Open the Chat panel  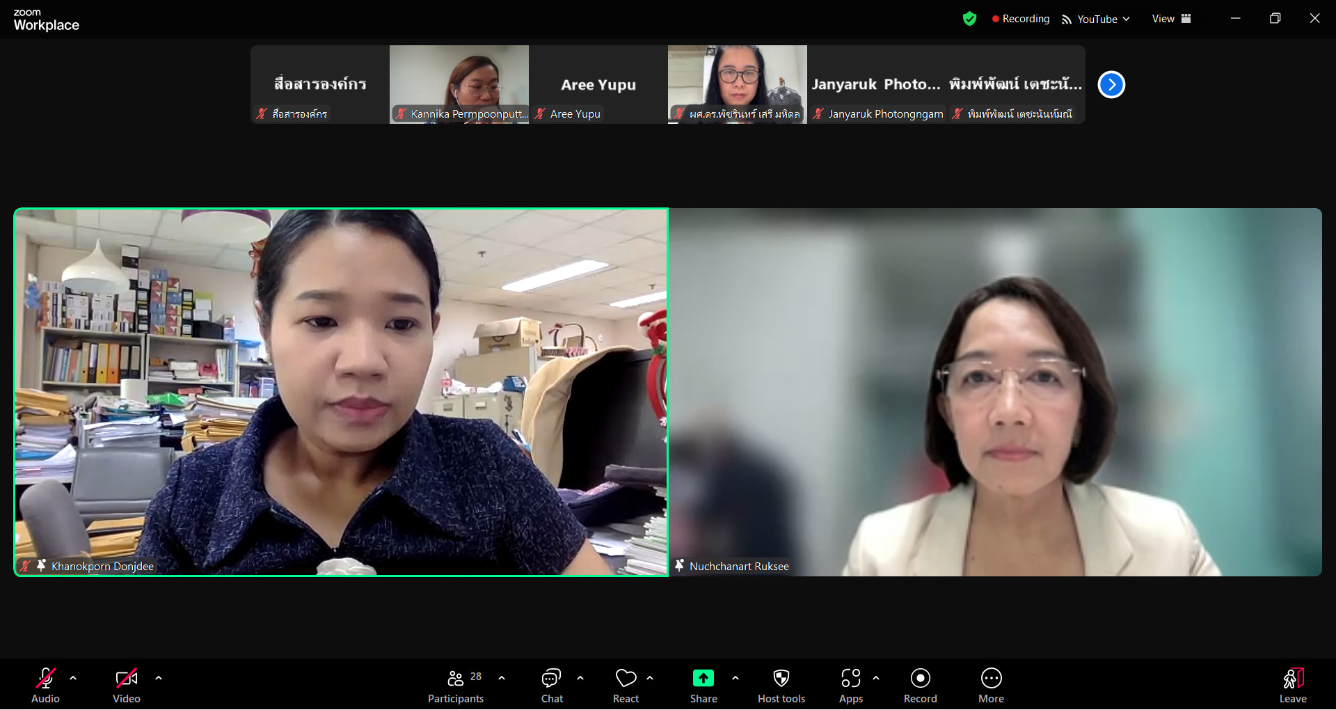click(x=552, y=686)
